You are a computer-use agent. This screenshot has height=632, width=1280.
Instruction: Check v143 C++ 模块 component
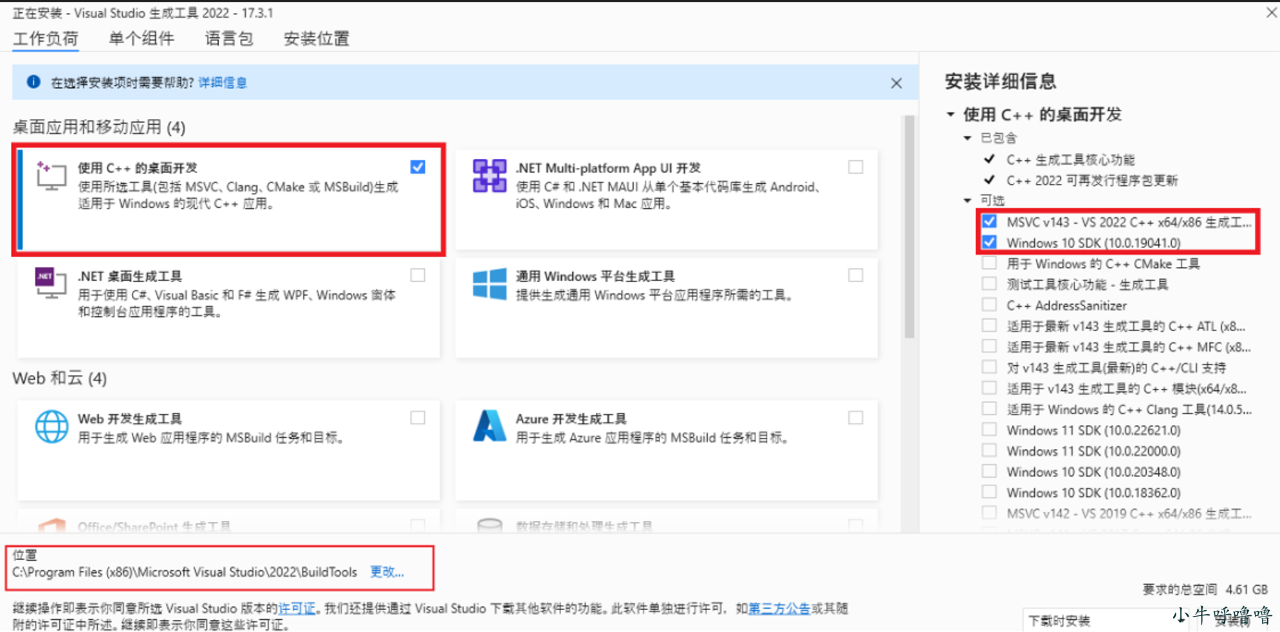pos(989,388)
